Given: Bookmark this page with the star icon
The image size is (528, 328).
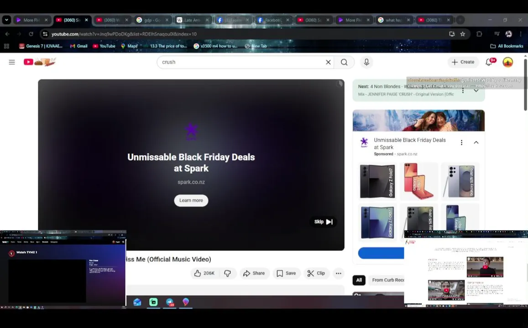Looking at the screenshot, I should [463, 34].
